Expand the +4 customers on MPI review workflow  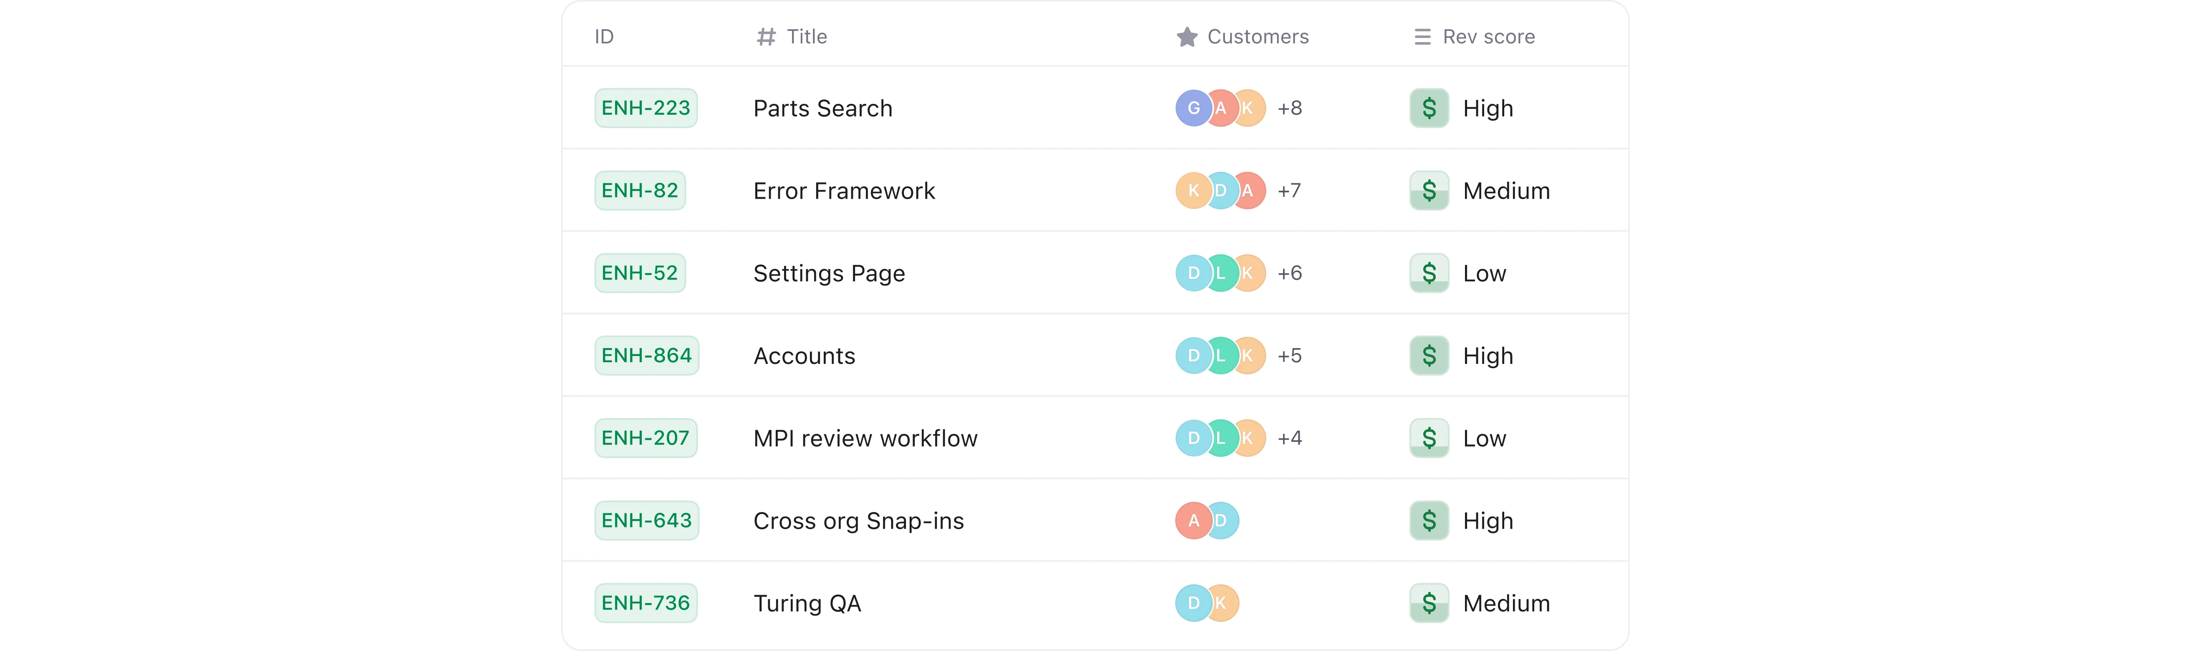[x=1289, y=438]
